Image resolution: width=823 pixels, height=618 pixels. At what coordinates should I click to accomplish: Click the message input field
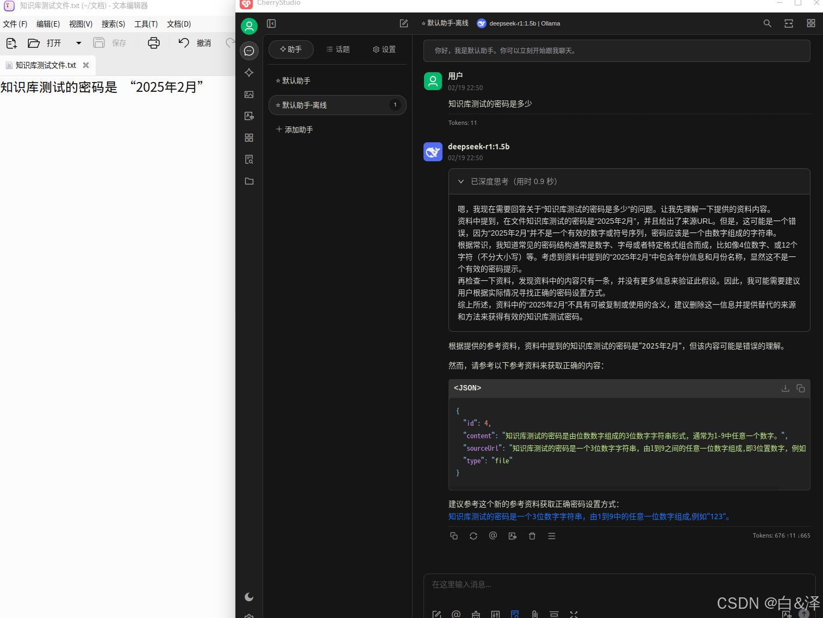619,585
